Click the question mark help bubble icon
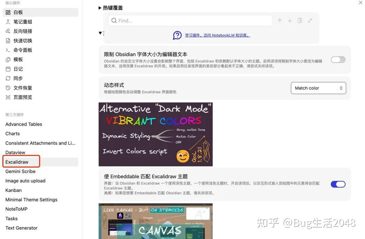The width and height of the screenshot is (365, 239). pos(177,35)
